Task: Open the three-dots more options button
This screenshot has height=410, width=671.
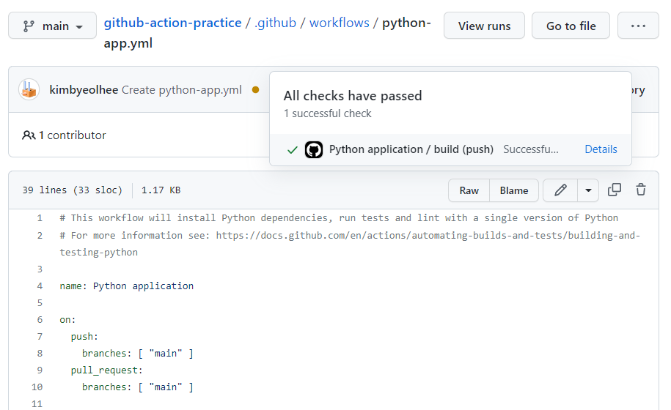Action: (638, 26)
